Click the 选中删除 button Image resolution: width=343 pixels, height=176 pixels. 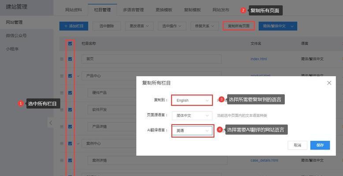coord(107,26)
